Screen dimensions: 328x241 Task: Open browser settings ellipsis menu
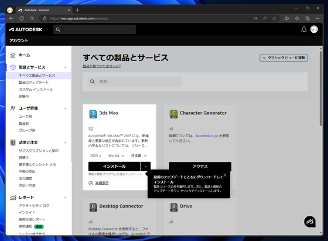click(x=317, y=18)
